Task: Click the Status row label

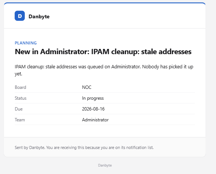Action: [21, 98]
